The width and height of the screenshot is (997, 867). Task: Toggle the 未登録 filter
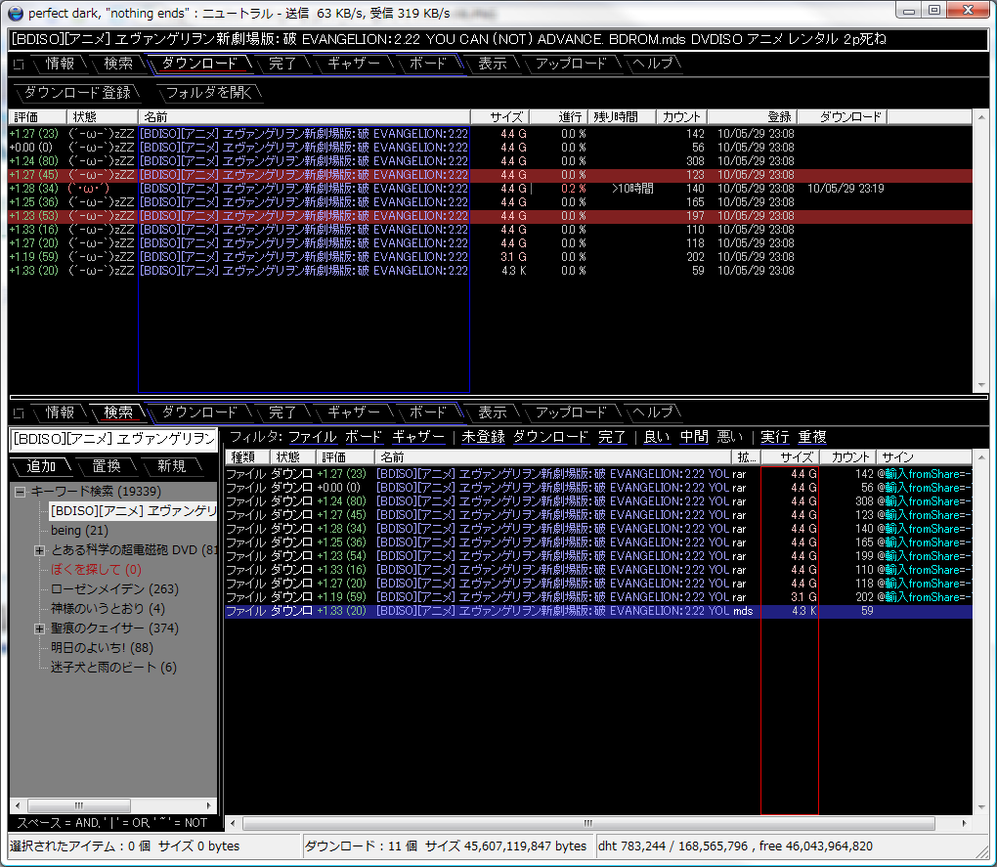coord(483,437)
